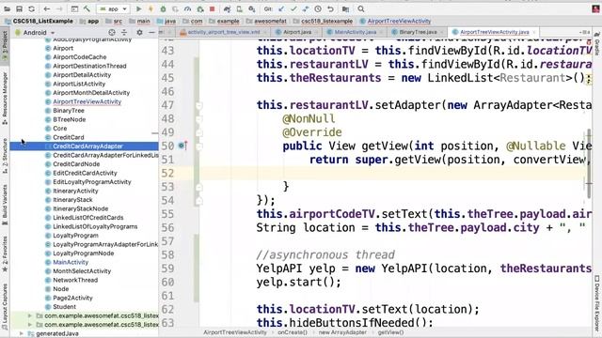
Task: Click the Collapse All icon in Project panel
Action: coord(124,33)
